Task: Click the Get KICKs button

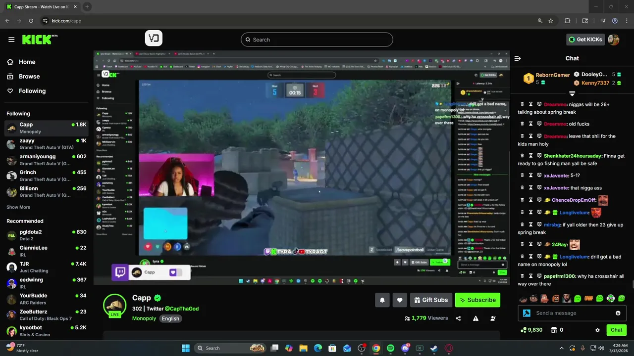Action: click(x=585, y=40)
